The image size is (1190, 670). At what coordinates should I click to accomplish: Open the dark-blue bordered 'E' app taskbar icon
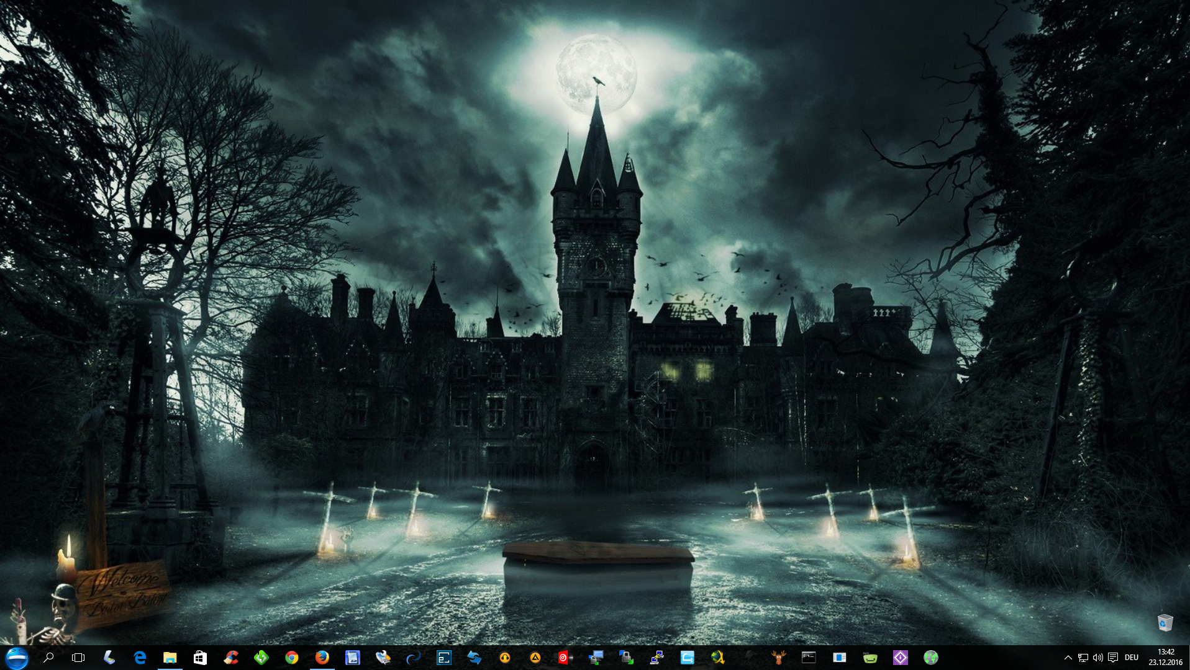(x=444, y=658)
